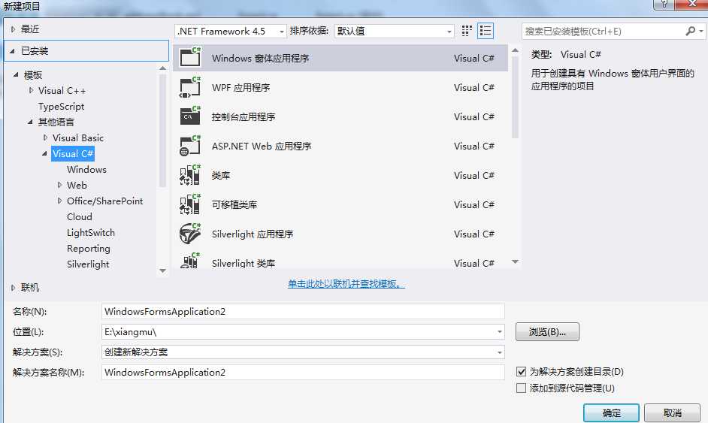Open search options dropdown arrow

(x=700, y=31)
